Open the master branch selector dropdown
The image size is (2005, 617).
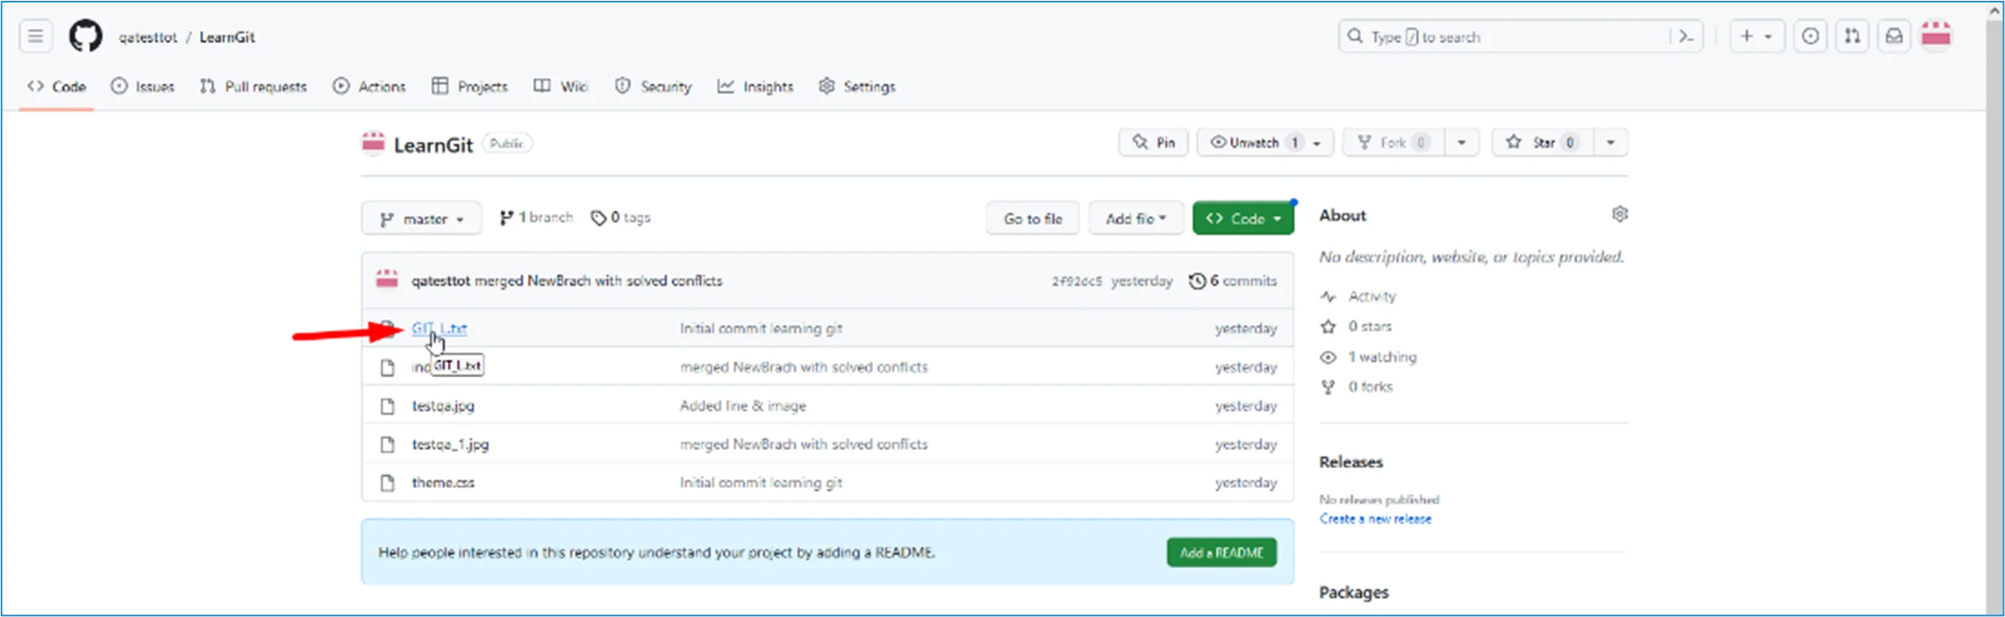coord(421,219)
